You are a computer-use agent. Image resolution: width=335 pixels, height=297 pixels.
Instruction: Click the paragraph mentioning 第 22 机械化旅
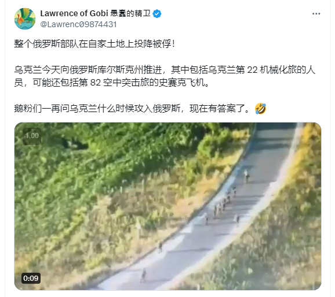(x=165, y=76)
